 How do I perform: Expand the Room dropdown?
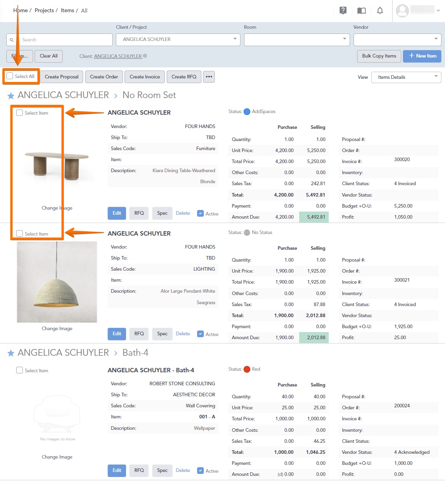point(297,39)
